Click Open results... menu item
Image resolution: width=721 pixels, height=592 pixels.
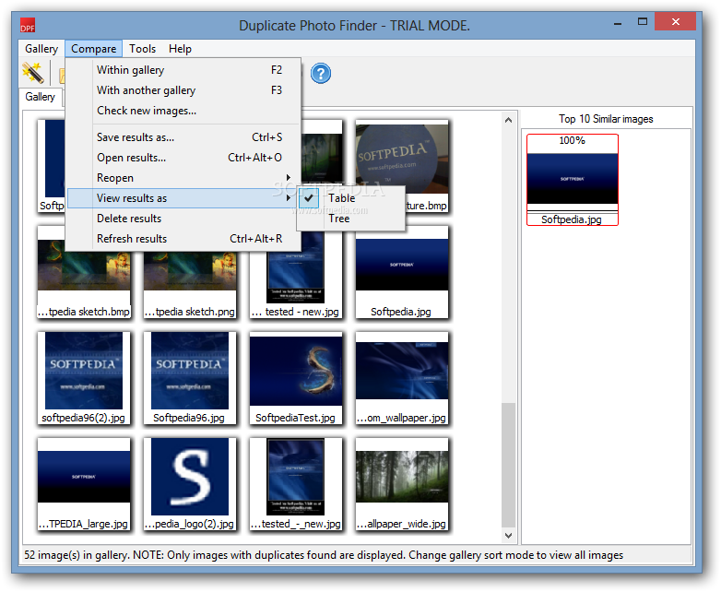coord(183,158)
